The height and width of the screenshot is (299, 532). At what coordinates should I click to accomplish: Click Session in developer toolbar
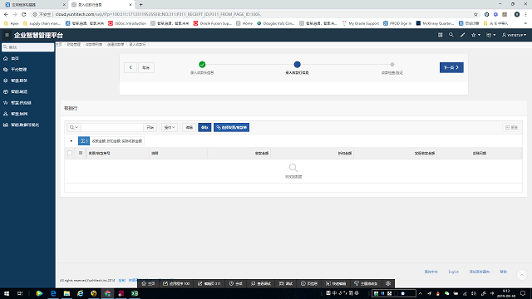[236, 283]
